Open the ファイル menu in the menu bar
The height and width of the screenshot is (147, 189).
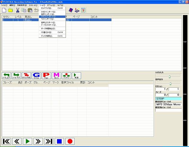click(4, 5)
